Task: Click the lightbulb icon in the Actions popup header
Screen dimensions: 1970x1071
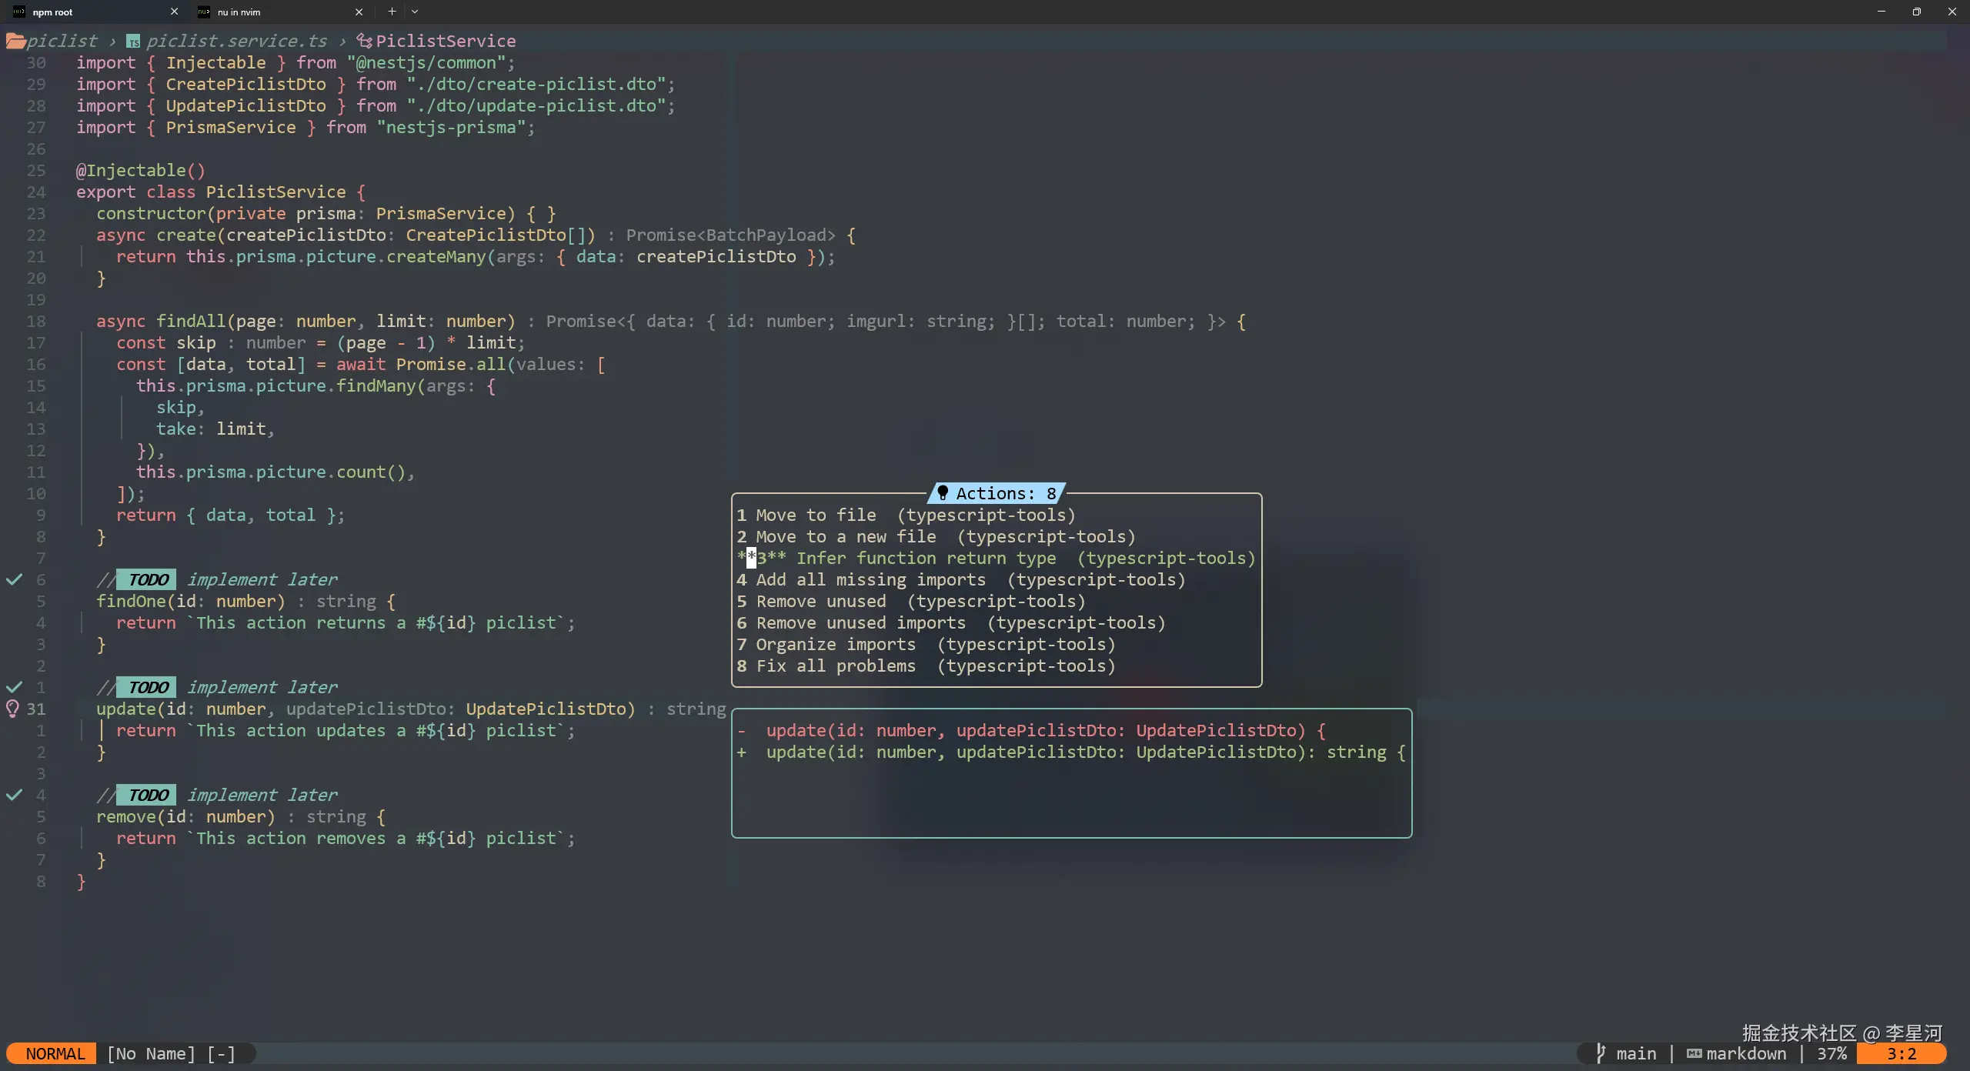Action: point(942,492)
